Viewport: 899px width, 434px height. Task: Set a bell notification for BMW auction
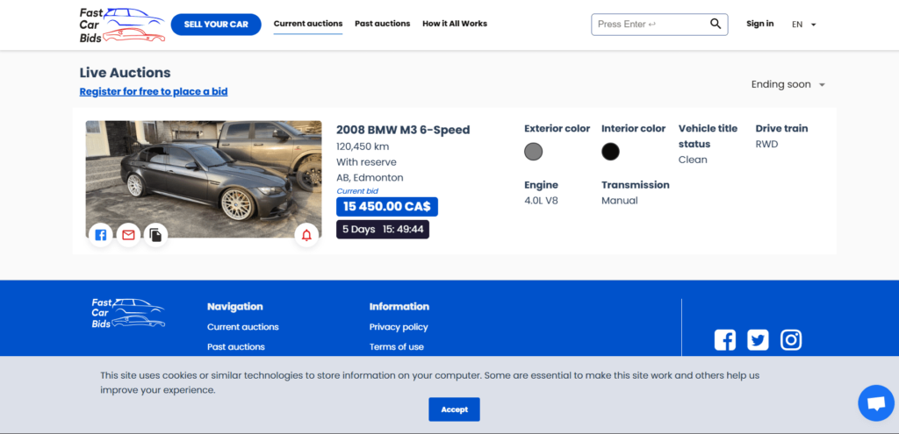tap(306, 235)
